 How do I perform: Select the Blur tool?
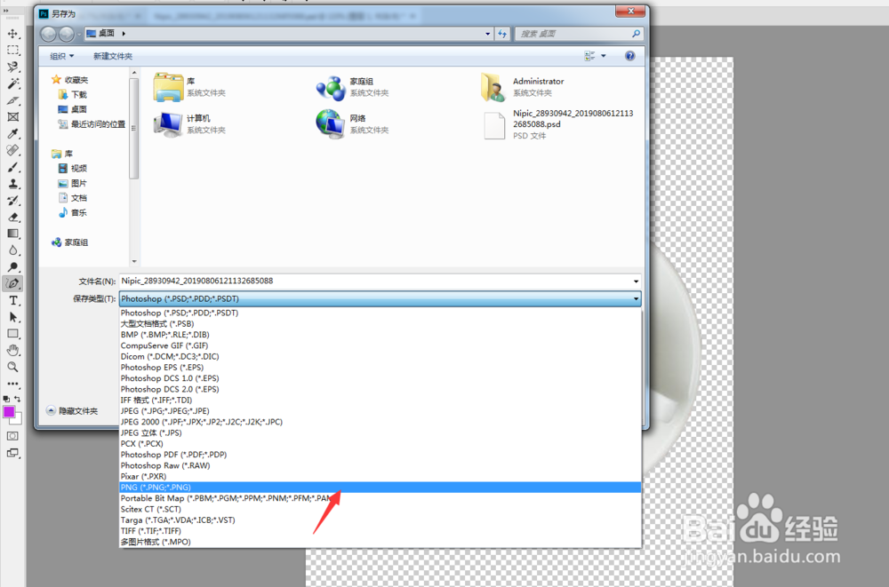click(12, 250)
